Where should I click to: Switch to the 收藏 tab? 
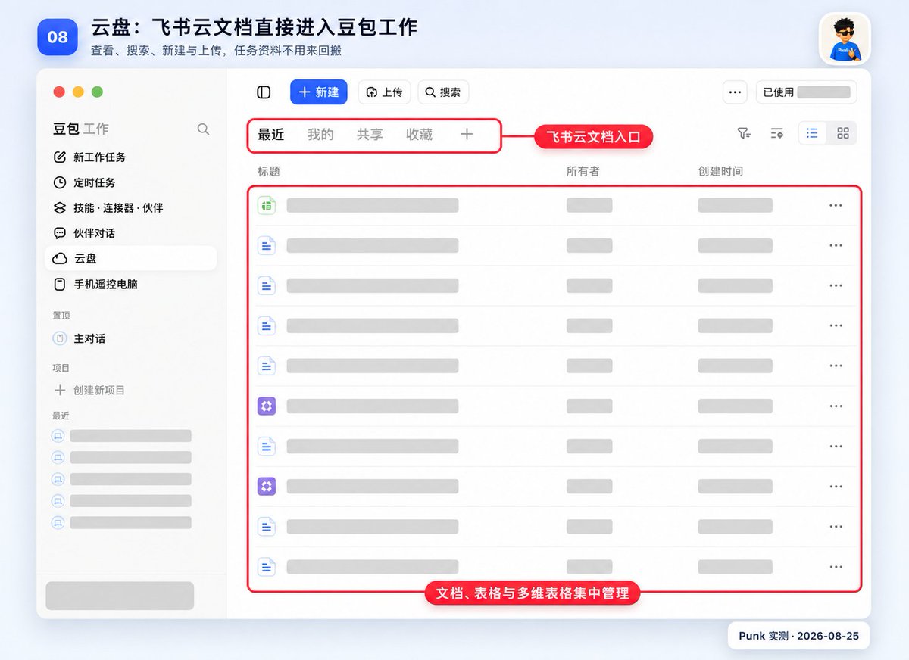click(x=419, y=135)
